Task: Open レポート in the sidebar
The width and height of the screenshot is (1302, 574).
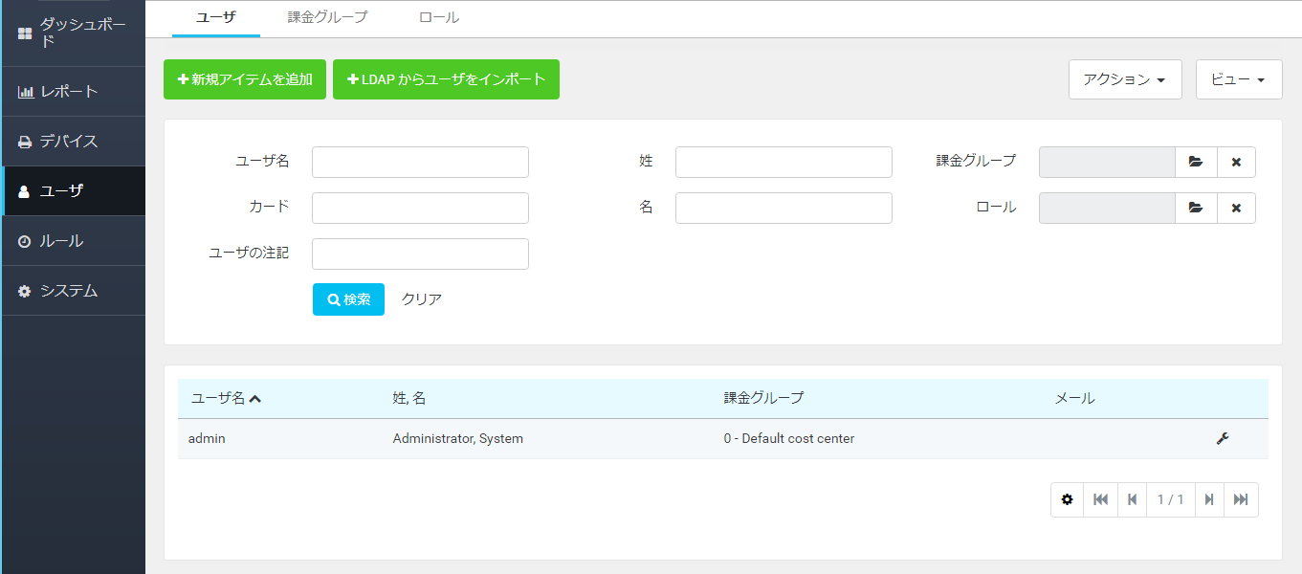Action: click(x=74, y=92)
